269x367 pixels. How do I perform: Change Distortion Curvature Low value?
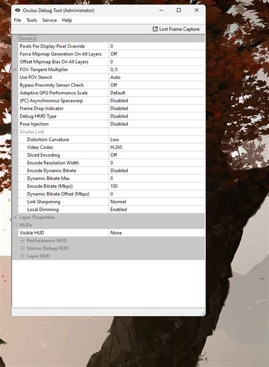[157, 139]
